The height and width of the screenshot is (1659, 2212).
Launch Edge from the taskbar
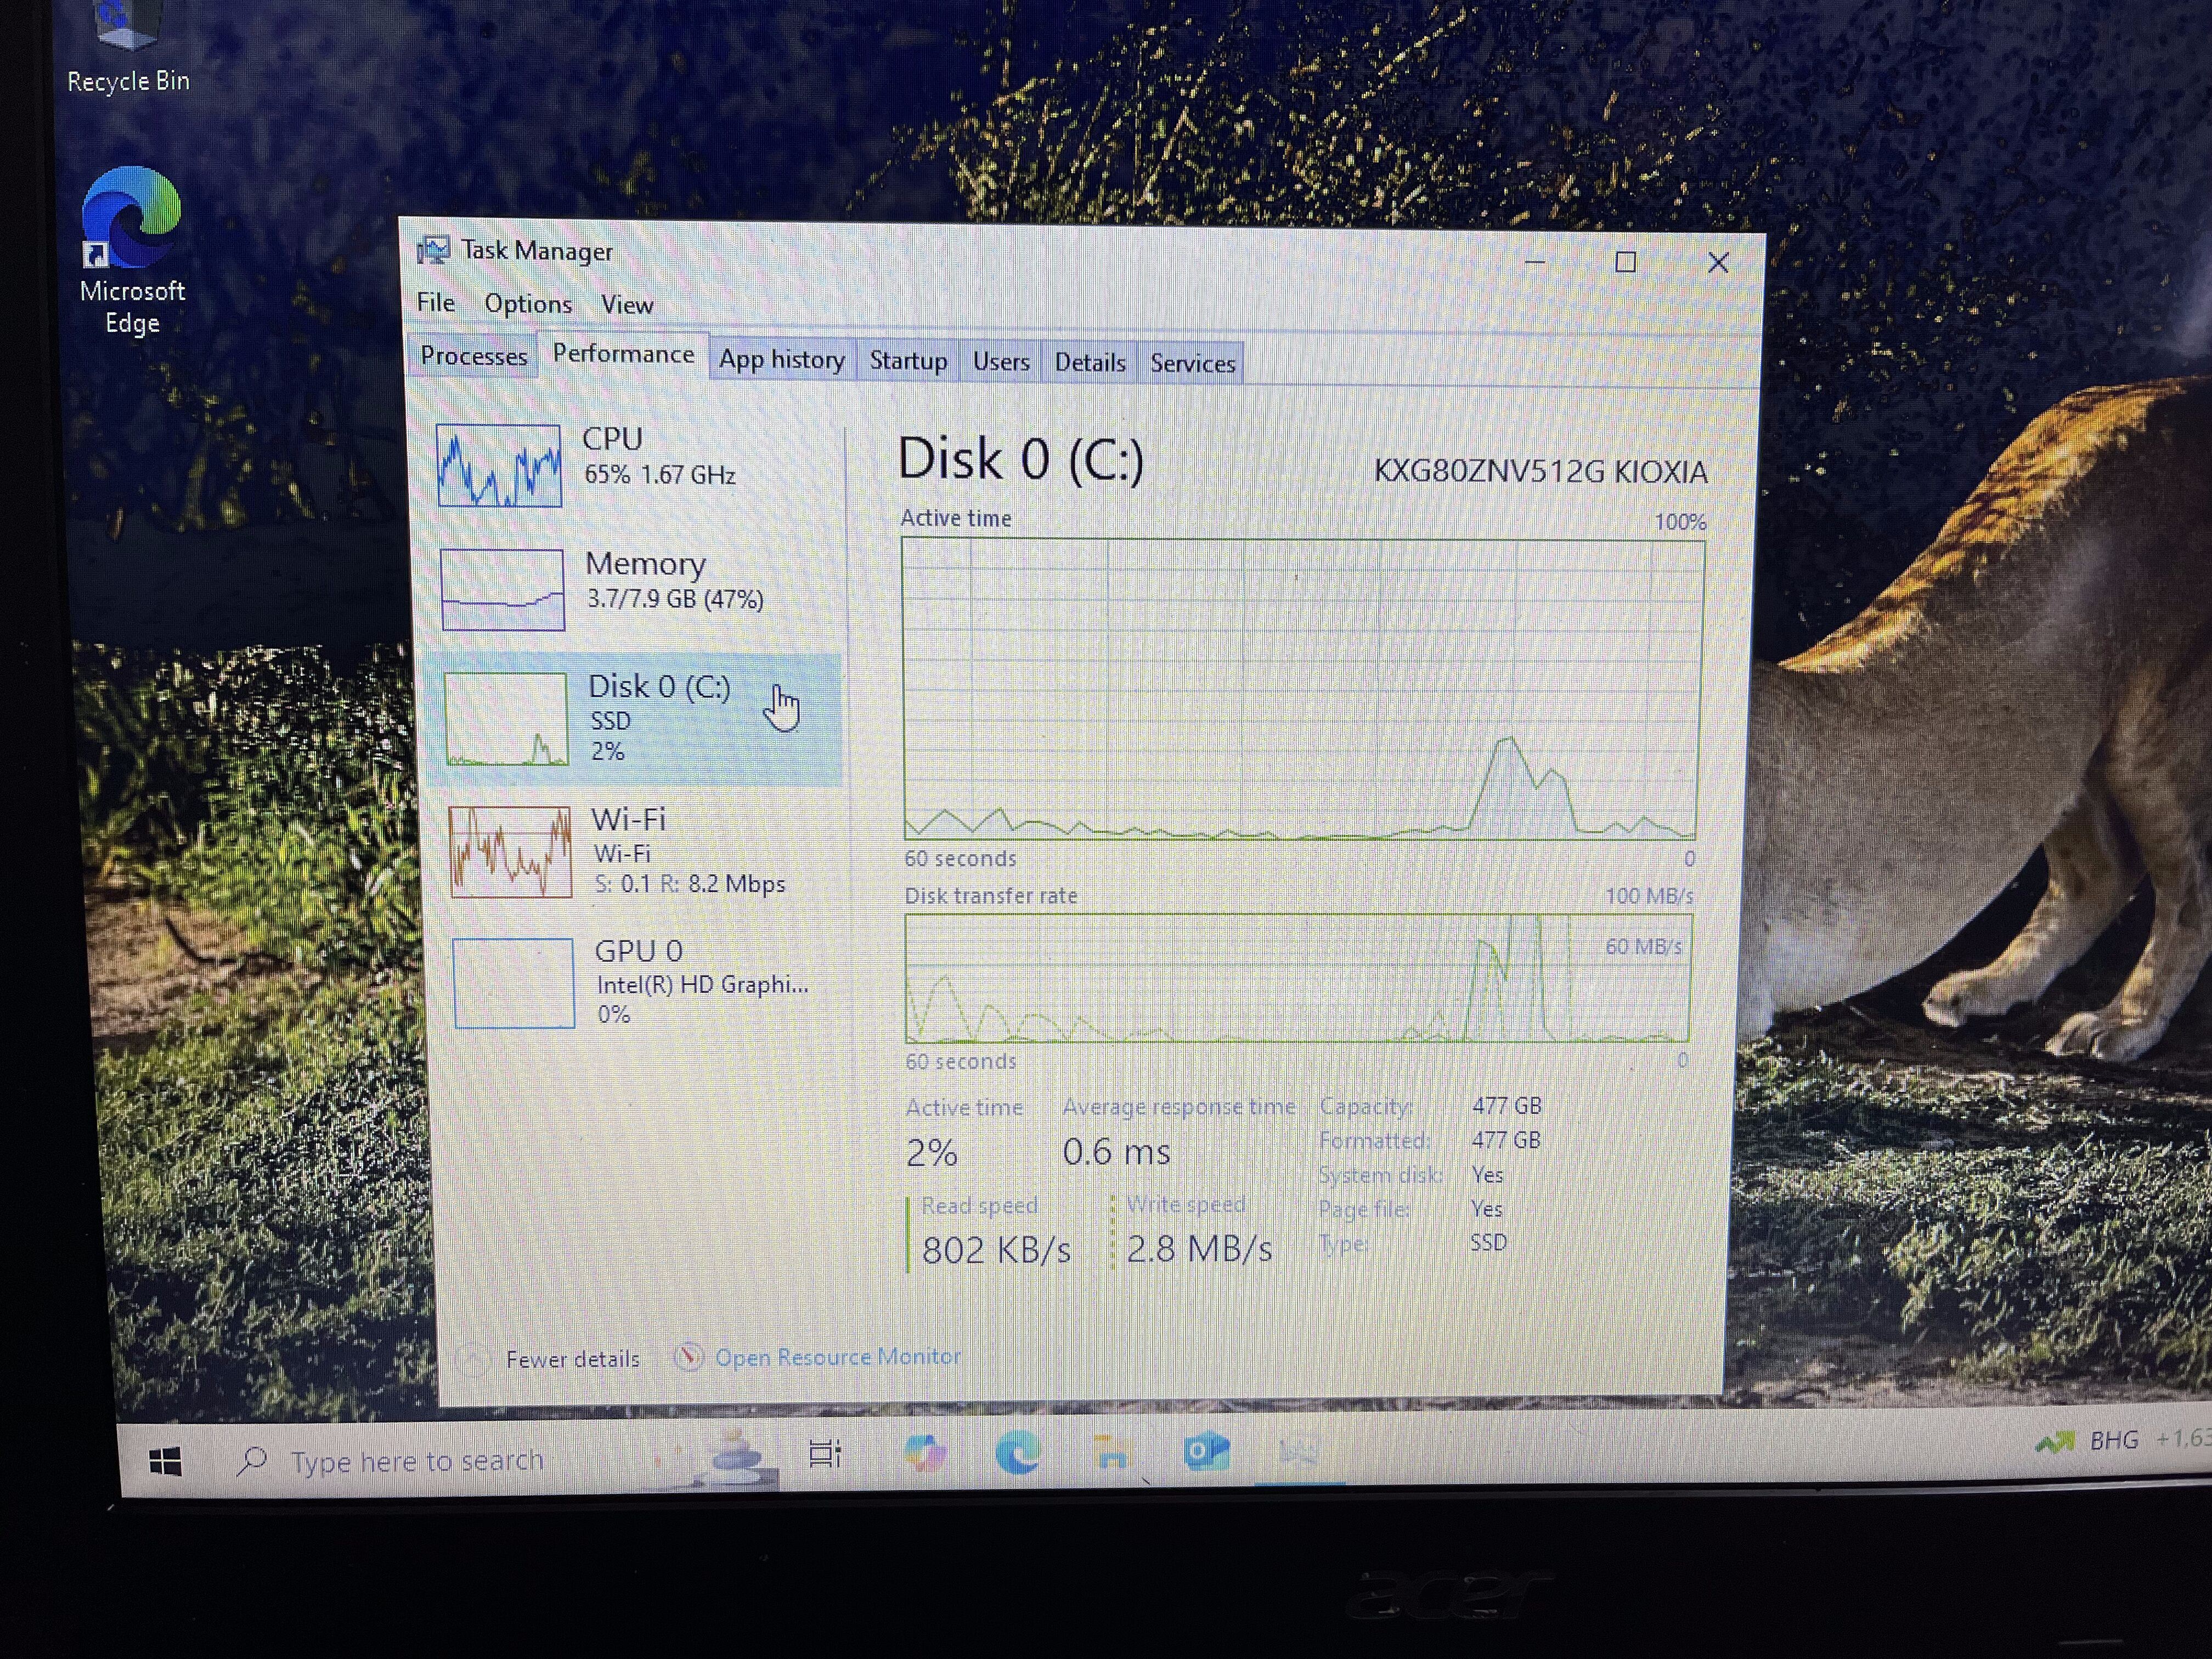point(1017,1452)
